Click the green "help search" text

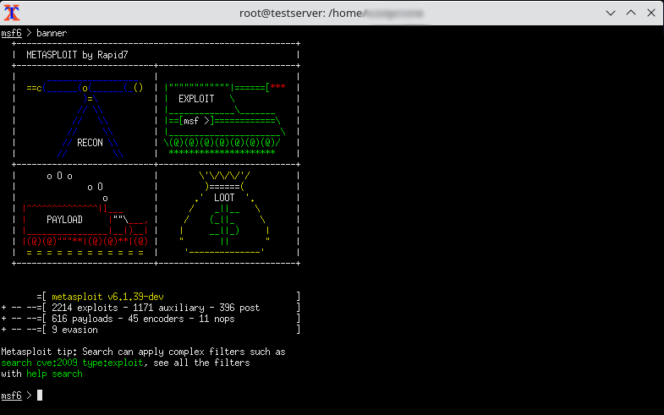[x=54, y=374]
